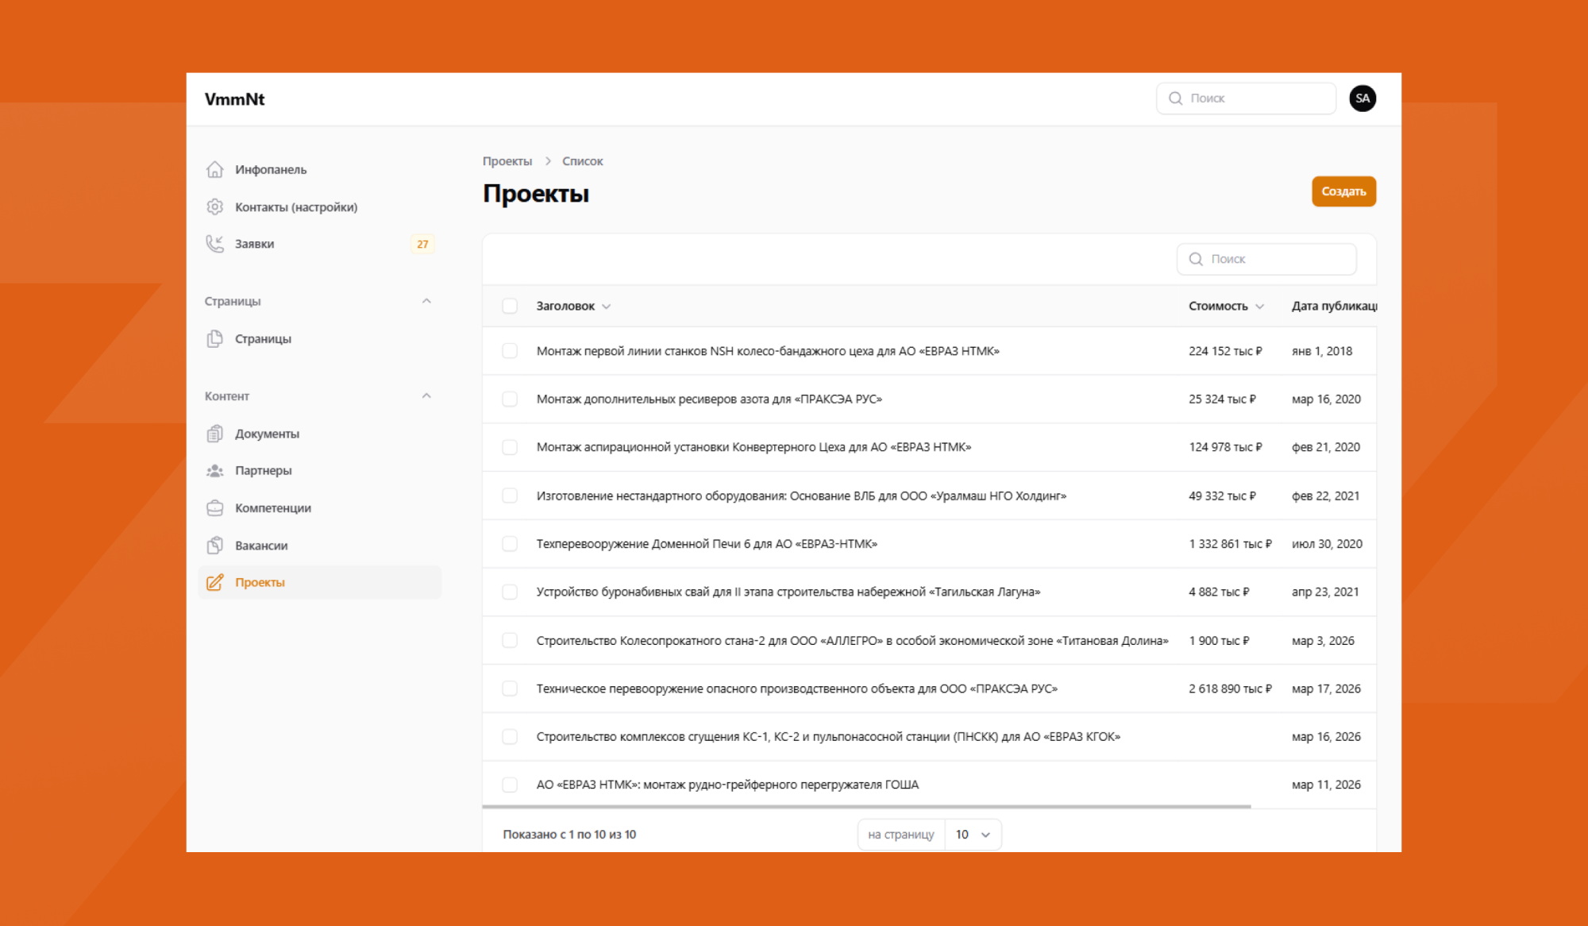Click the Дата публикации column header

point(1334,306)
